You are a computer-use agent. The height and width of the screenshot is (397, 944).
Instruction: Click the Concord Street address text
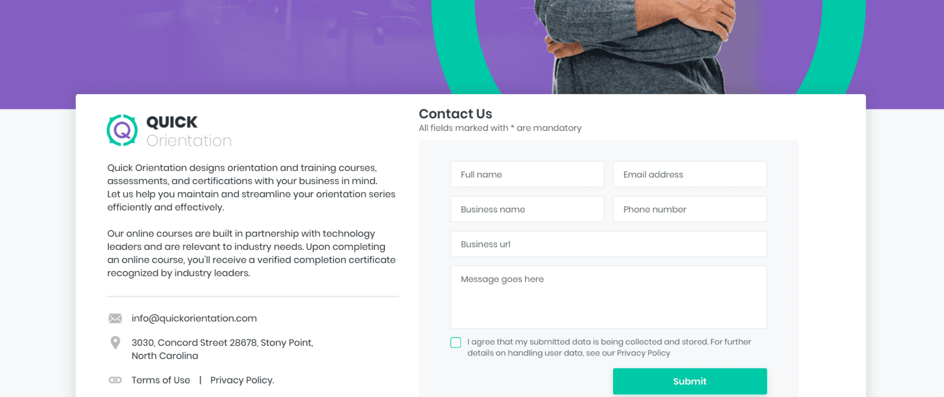pyautogui.click(x=222, y=343)
